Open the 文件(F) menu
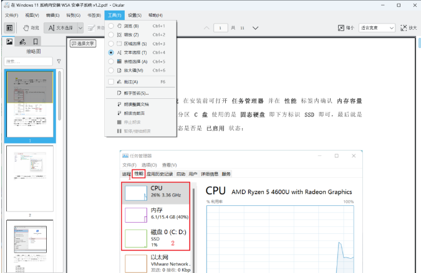421x273 pixels. coord(12,16)
